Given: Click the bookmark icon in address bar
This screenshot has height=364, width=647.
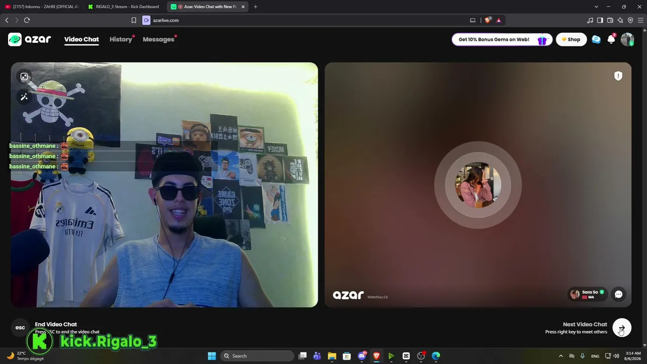Looking at the screenshot, I should coord(133,20).
